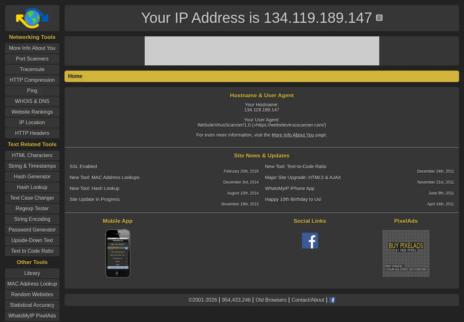Open Happy 10th Birthday to Us! news
The width and height of the screenshot is (464, 322).
[293, 199]
